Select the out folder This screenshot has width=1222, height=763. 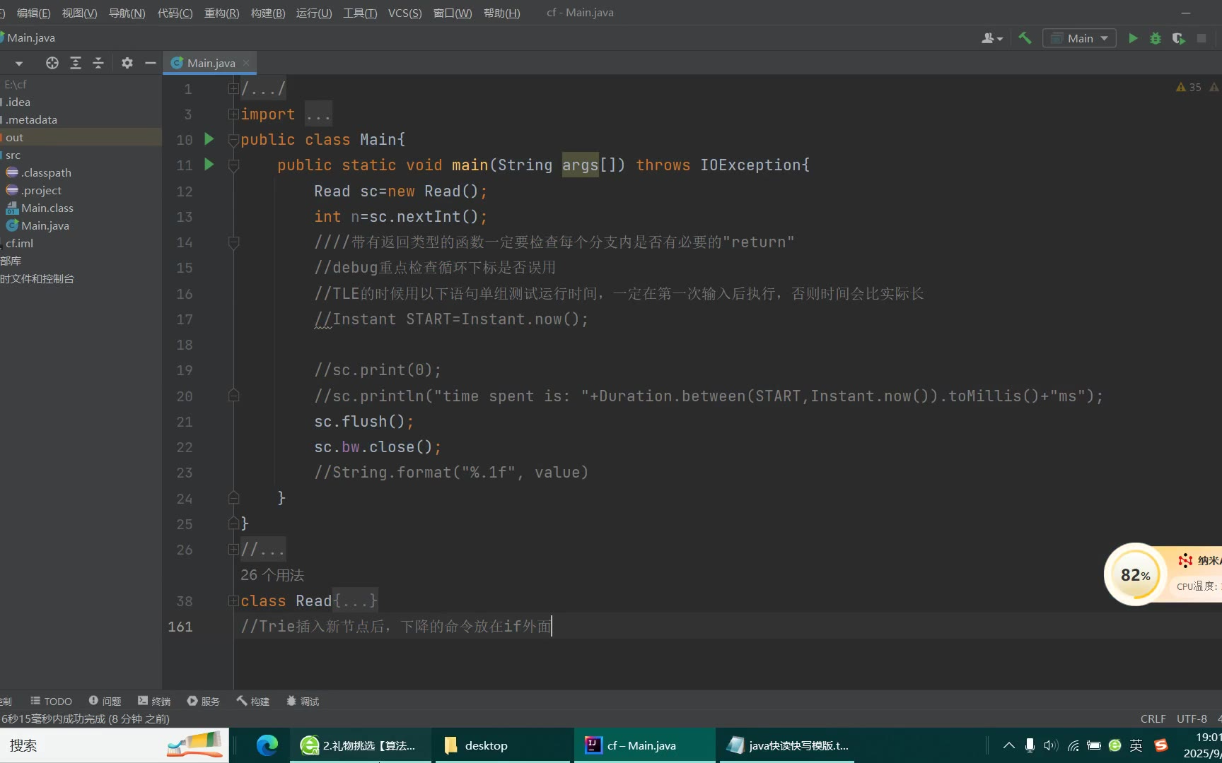pos(81,137)
